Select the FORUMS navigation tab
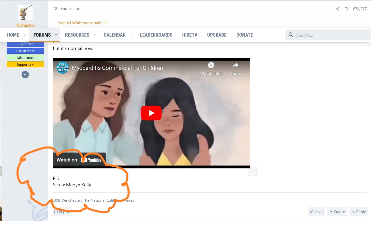Screen dimensions: 371x237 (x=42, y=35)
